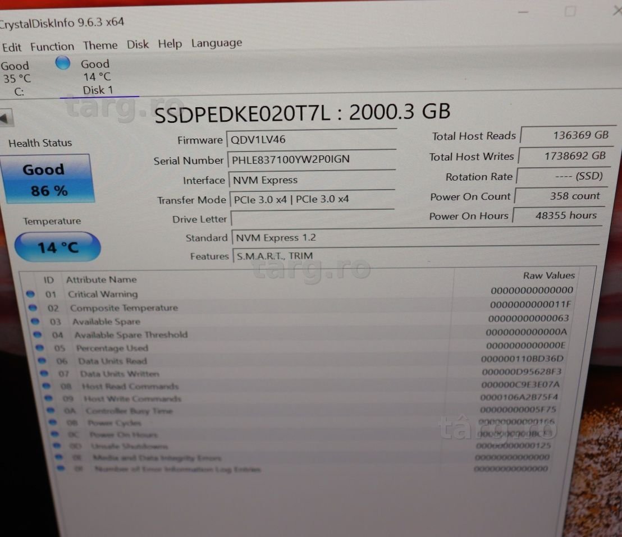This screenshot has height=537, width=622.
Task: Click the Standard field NVM Express 1.2
Action: coord(416,237)
